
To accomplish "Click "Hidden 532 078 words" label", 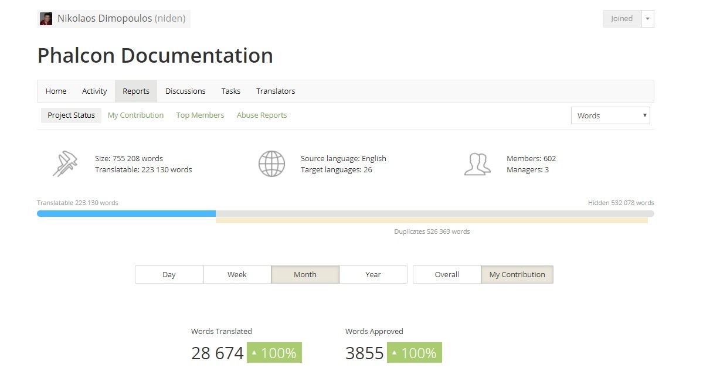I will pyautogui.click(x=621, y=203).
